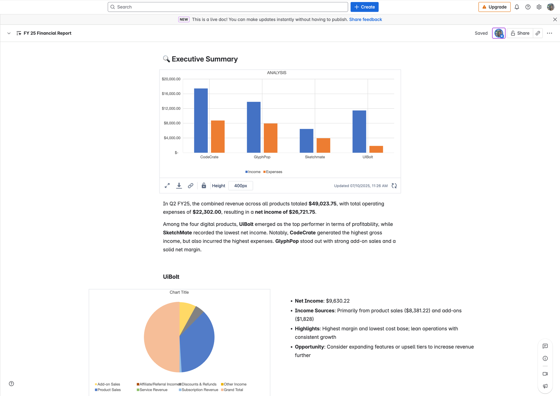
Task: Click the collaborator avatar next to Saved
Action: [x=499, y=33]
